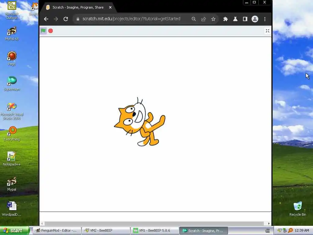The height and width of the screenshot is (235, 313).
Task: Bookmark this tab with the star
Action: tap(213, 19)
